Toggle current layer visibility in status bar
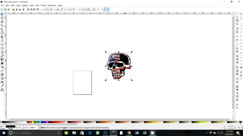This screenshot has width=243, height=136. 26,128
